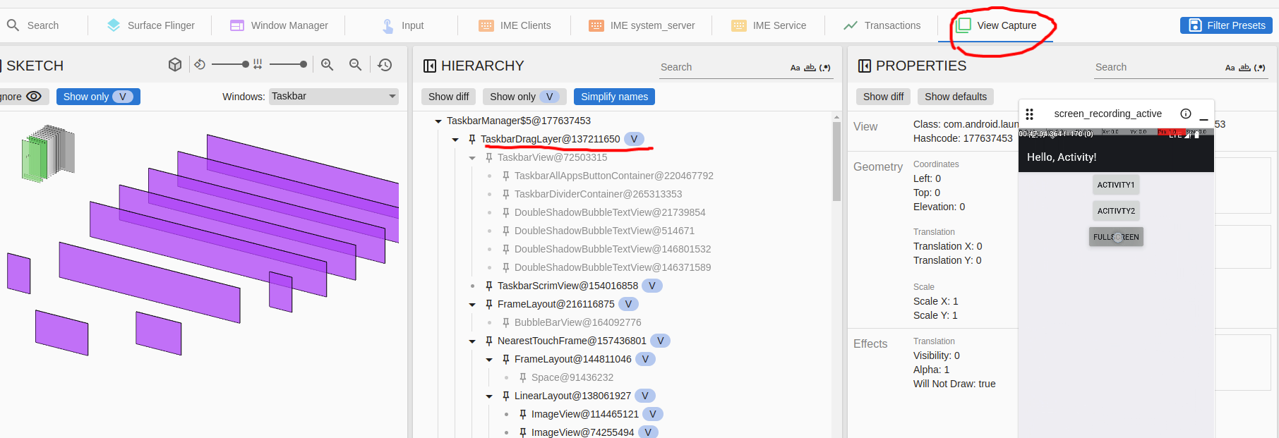Collapse the Properties panel using its header icon

865,66
